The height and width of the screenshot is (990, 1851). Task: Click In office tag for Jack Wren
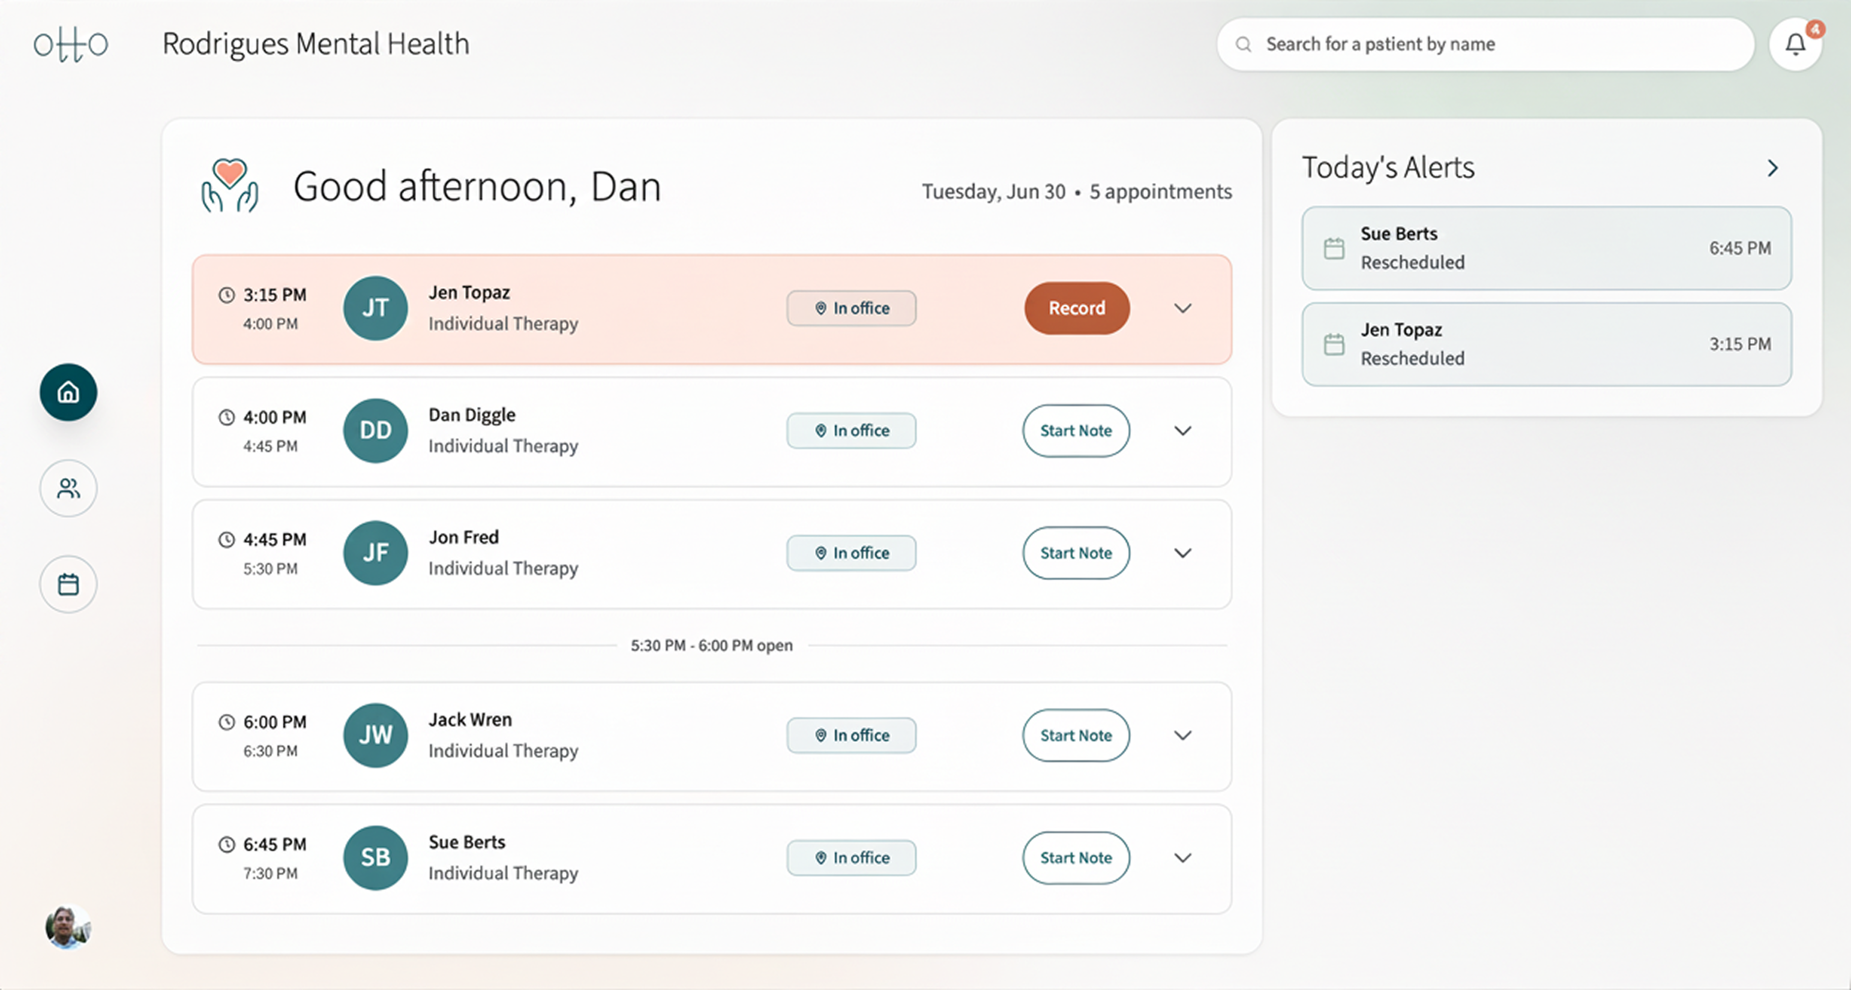pos(852,735)
